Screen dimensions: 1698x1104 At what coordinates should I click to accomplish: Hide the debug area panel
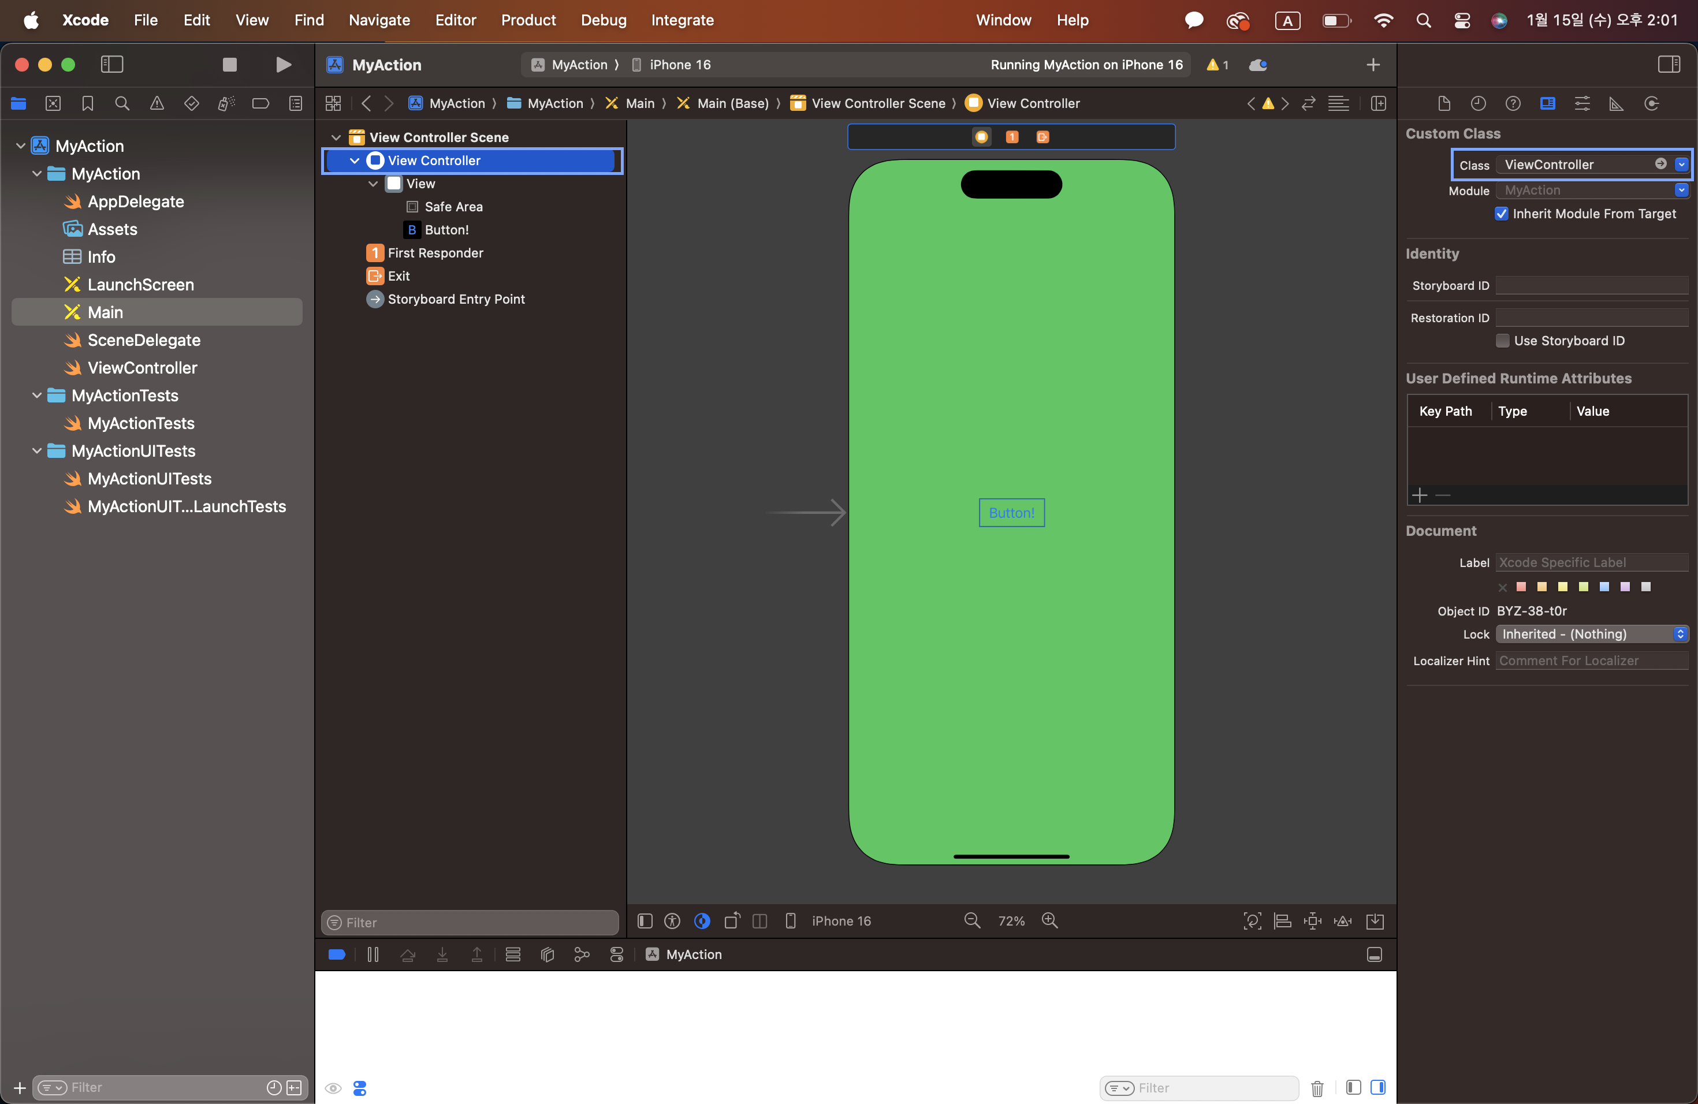tap(1374, 954)
